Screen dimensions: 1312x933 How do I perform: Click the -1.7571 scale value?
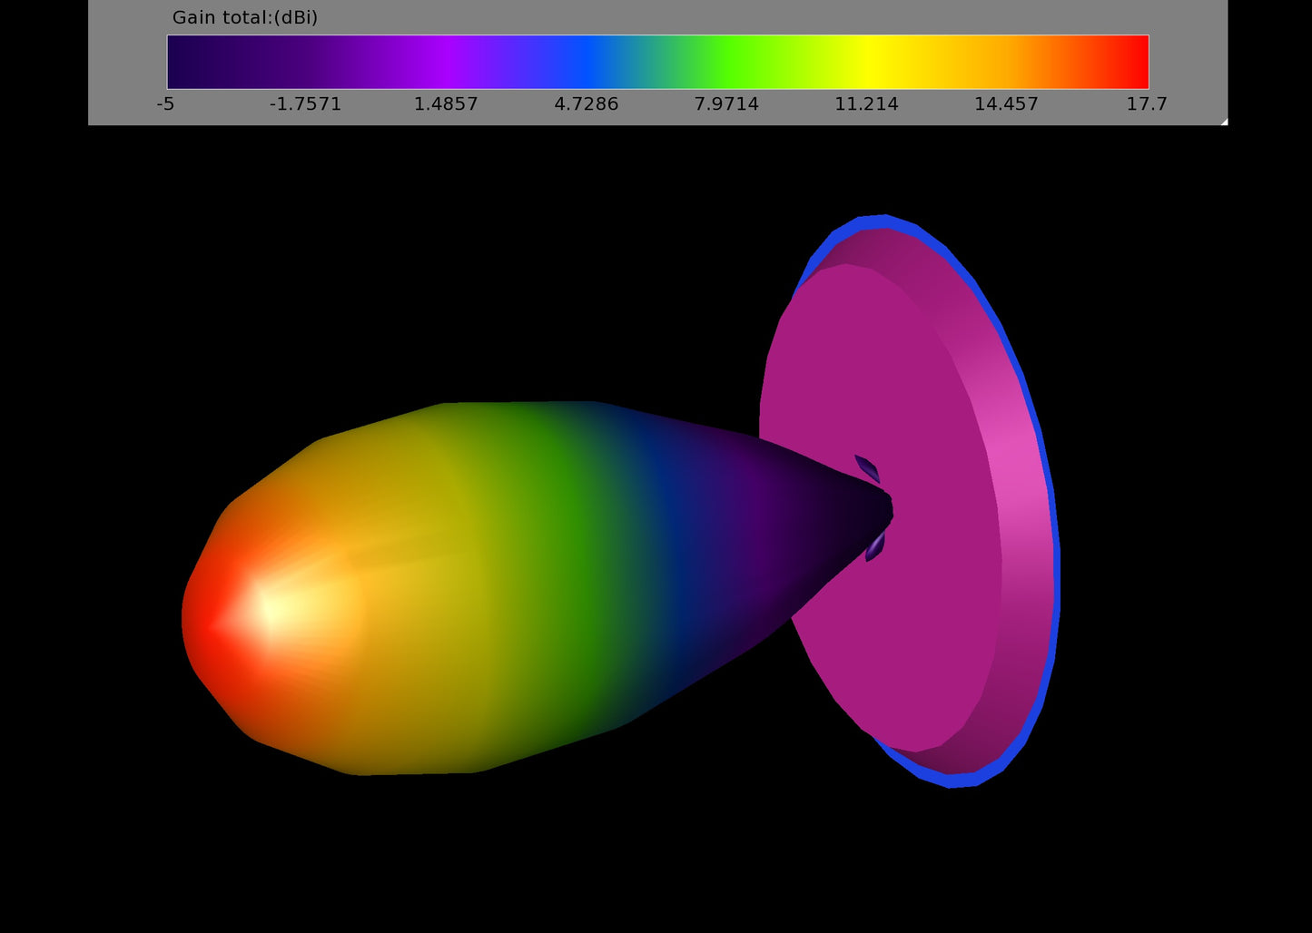point(305,103)
